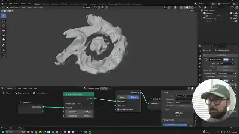The height and width of the screenshot is (134, 239).
Task: Toggle X-ray mode in viewport header
Action: click(x=181, y=7)
